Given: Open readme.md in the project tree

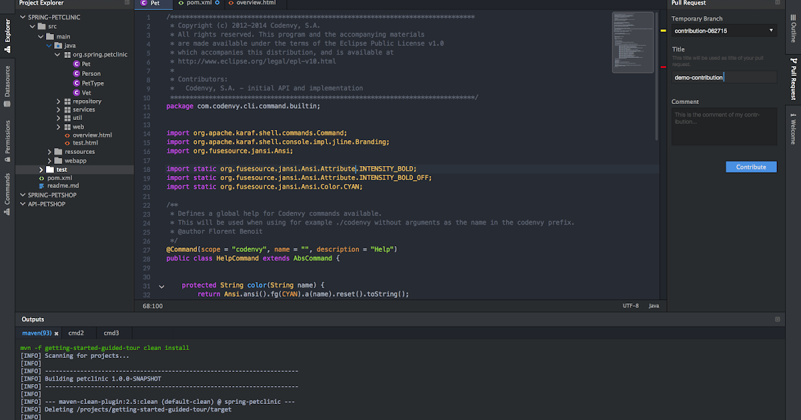Looking at the screenshot, I should point(63,186).
